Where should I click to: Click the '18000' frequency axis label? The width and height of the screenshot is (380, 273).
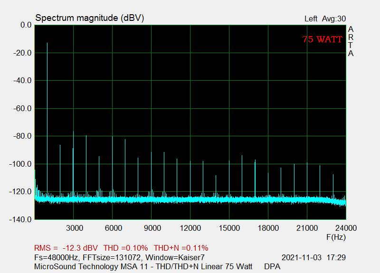268,228
